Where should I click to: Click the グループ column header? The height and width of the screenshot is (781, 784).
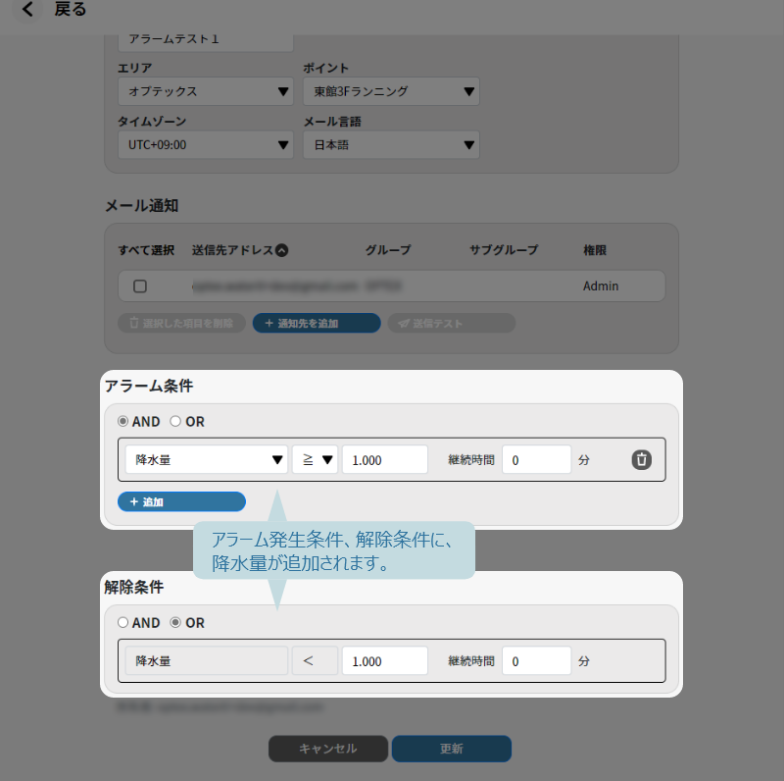tap(388, 250)
